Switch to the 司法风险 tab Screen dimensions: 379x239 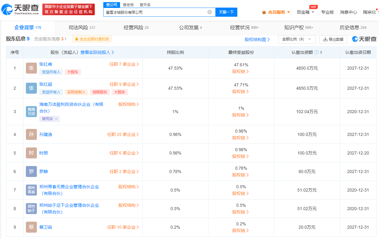82,27
